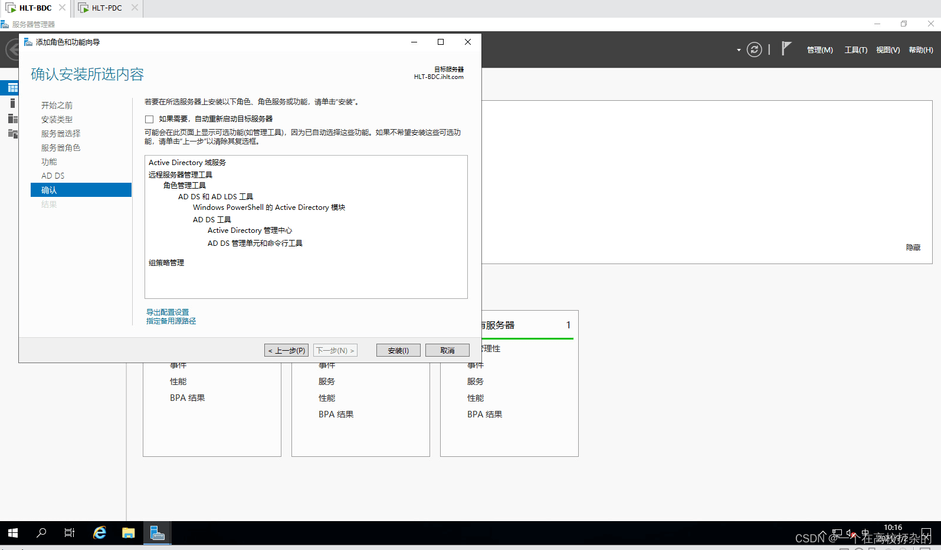Screen dimensions: 941x550
Task: Click the Windows PowerShell Active Directory 模块 entry
Action: click(x=269, y=208)
